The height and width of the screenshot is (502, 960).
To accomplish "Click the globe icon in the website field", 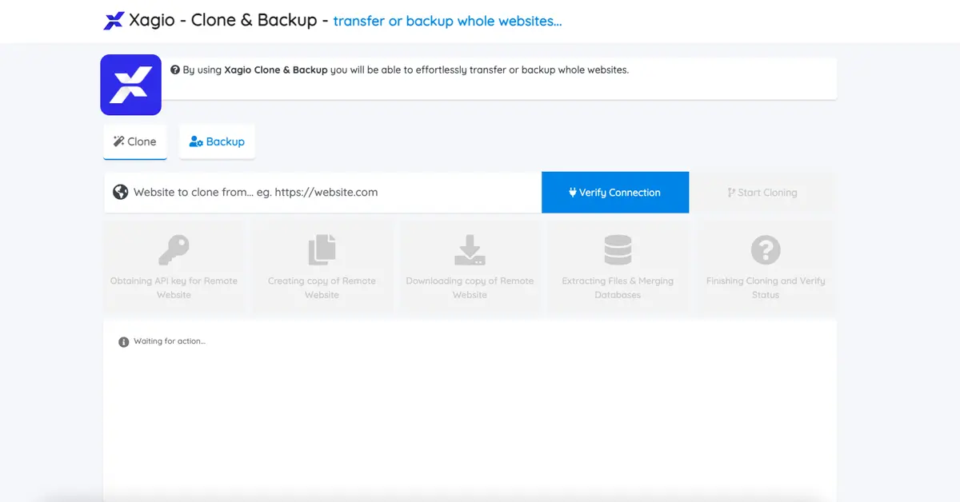I will pos(121,192).
